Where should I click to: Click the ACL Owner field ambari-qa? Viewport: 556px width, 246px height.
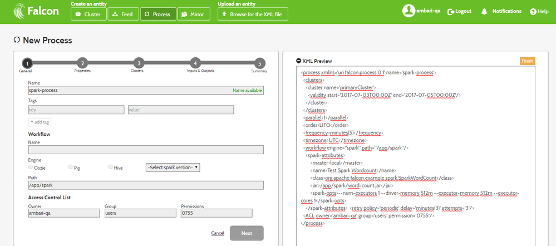(64, 213)
